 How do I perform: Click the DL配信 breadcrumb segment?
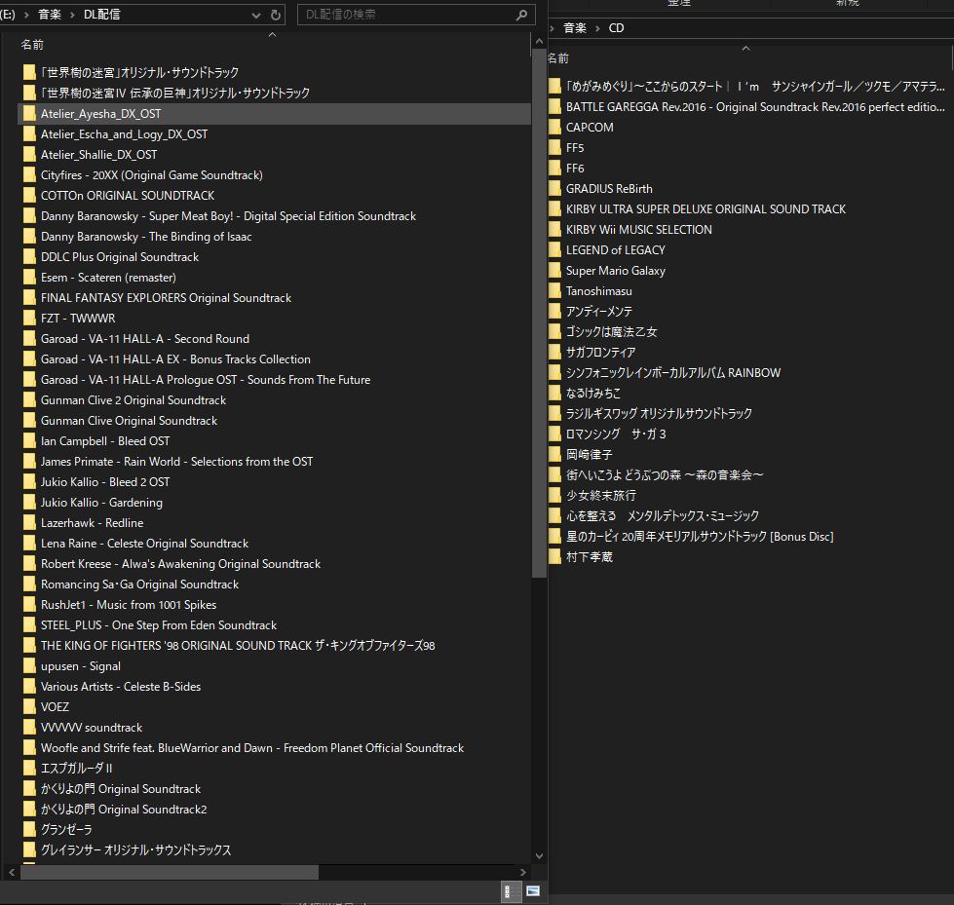coord(101,15)
